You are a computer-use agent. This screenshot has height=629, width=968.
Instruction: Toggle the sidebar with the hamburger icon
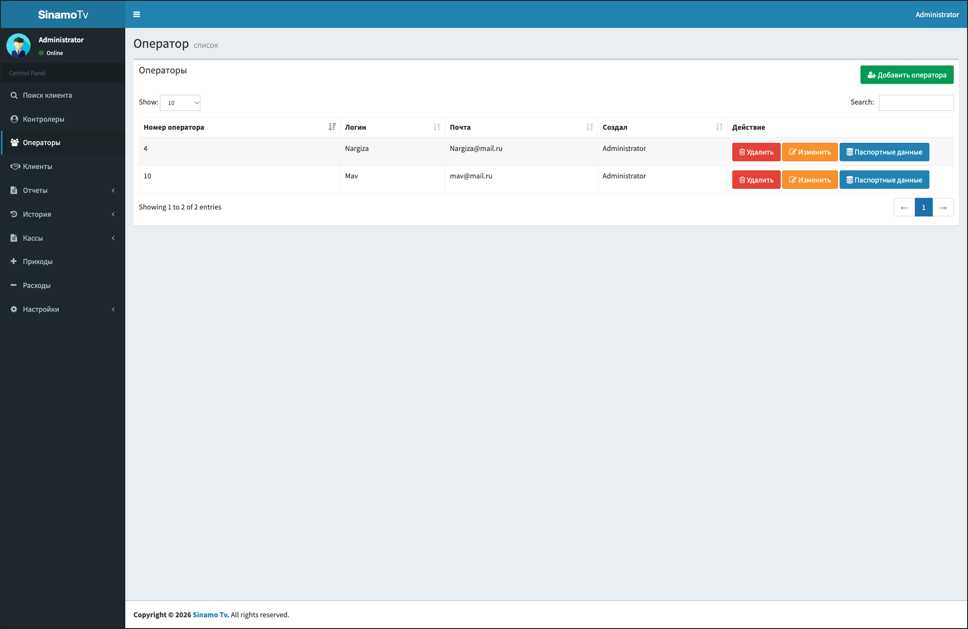point(137,14)
